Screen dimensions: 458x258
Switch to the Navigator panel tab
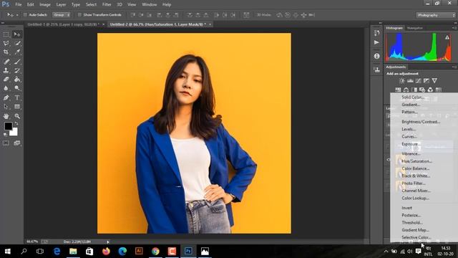tap(415, 28)
